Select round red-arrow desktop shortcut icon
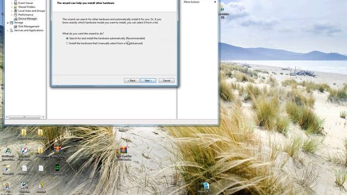Image resolution: width=347 pixels, height=195 pixels. (24, 151)
